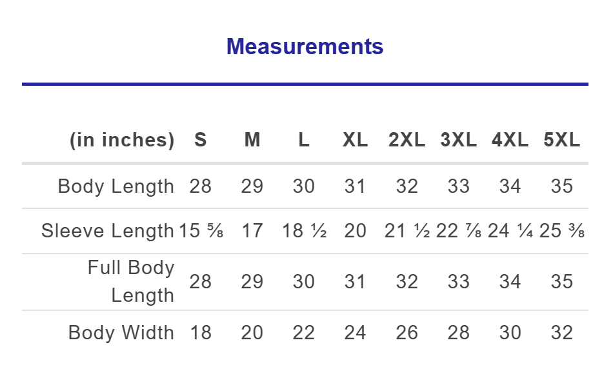Click Body Width value 18 for S

point(201,333)
